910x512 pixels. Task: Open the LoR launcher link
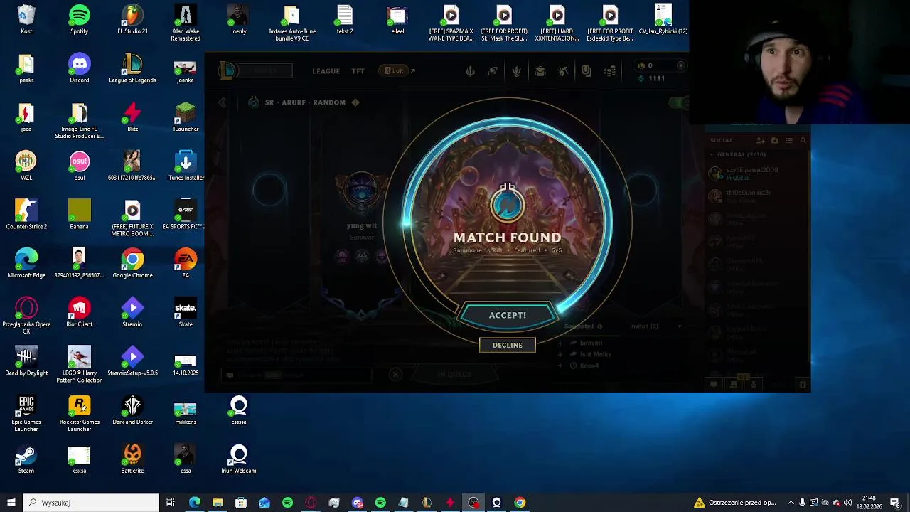[x=397, y=71]
